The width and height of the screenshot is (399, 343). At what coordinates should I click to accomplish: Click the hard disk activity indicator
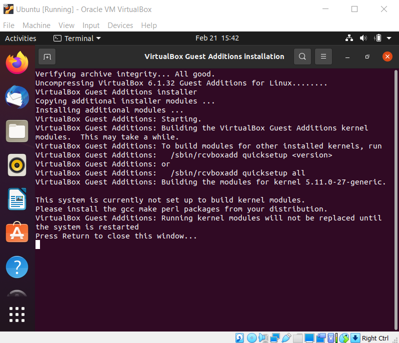coord(239,338)
